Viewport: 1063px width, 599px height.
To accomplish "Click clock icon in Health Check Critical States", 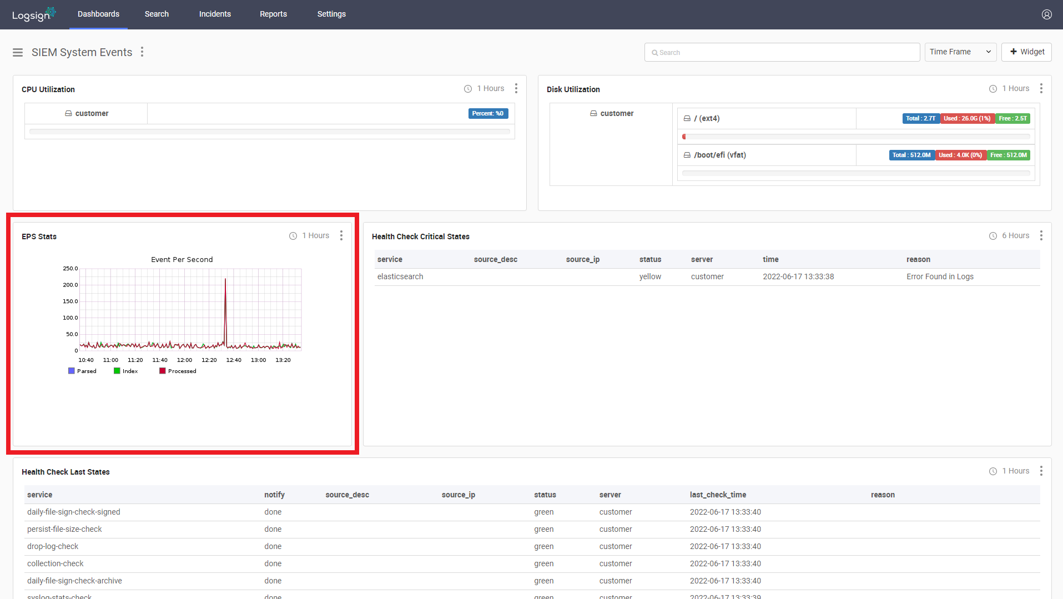I will click(993, 236).
